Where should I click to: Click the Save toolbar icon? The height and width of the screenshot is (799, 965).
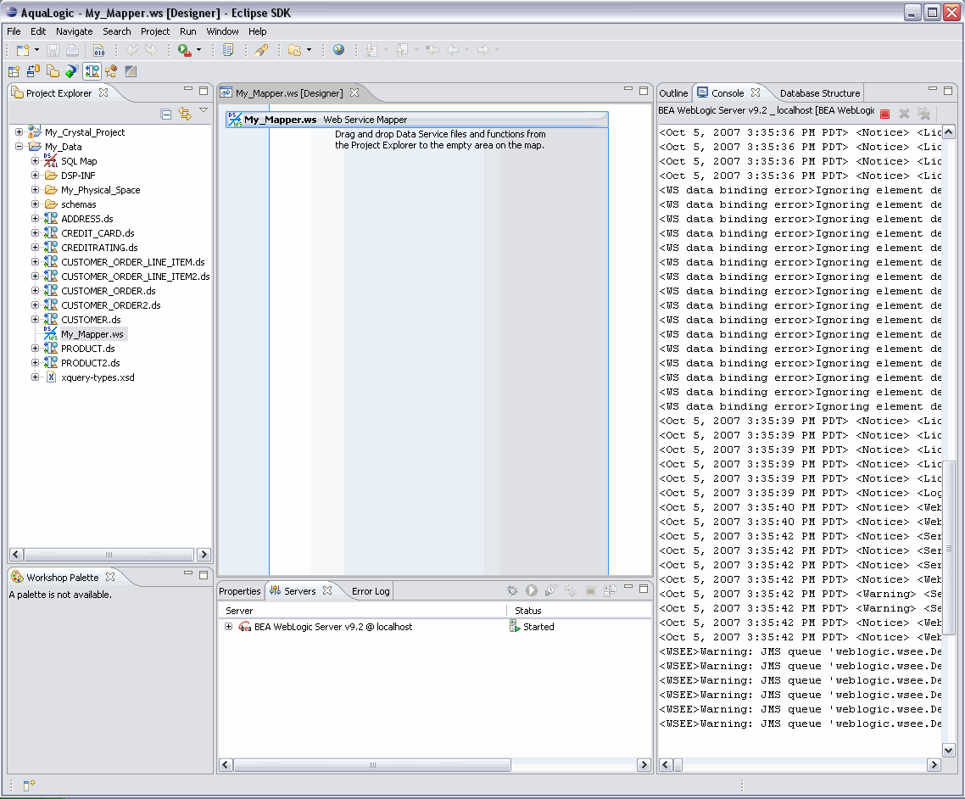(53, 51)
